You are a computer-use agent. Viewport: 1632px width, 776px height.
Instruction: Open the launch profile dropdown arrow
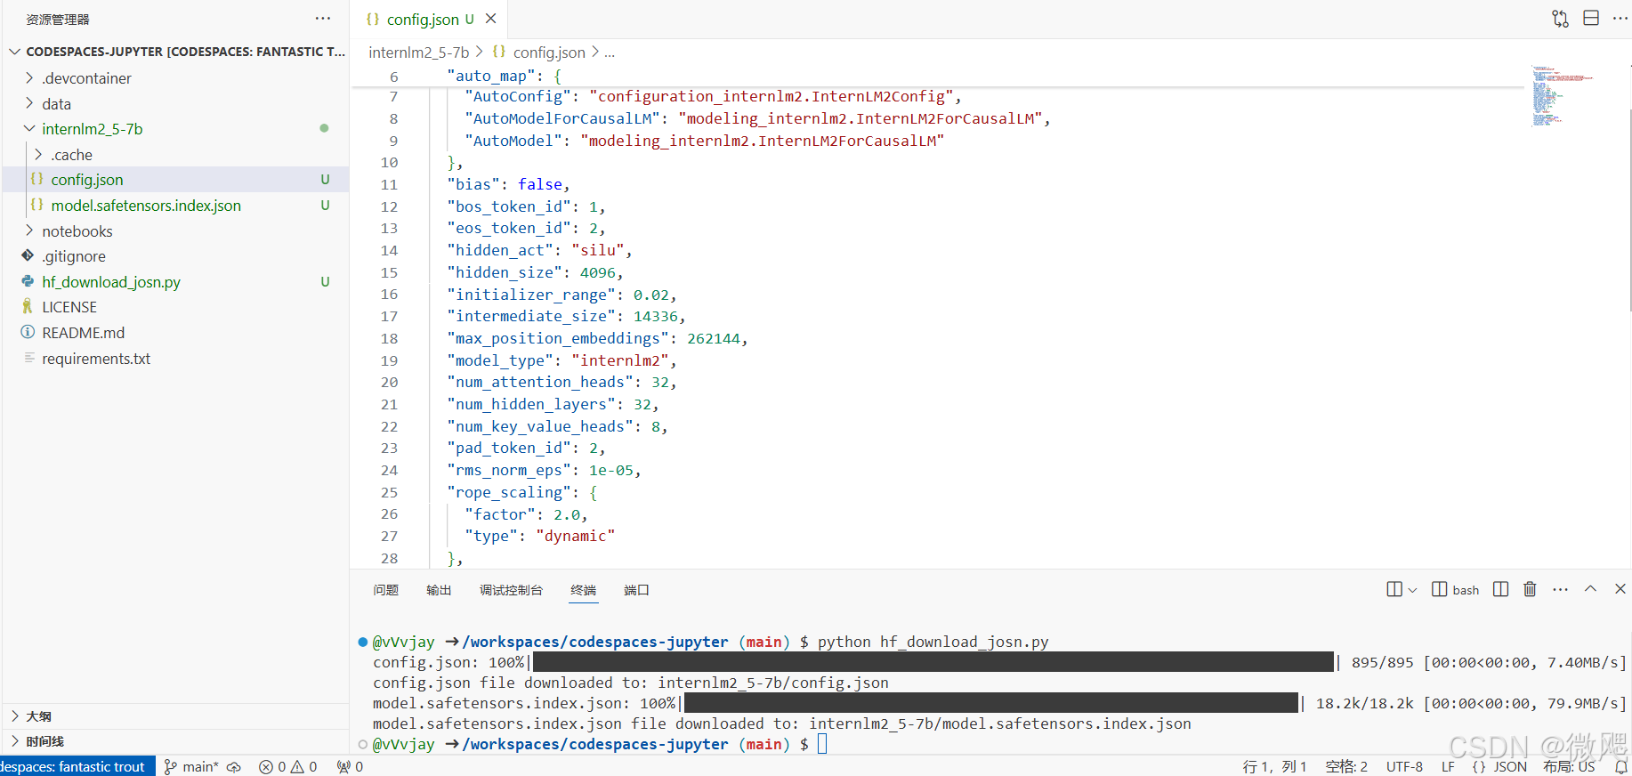pos(1412,590)
